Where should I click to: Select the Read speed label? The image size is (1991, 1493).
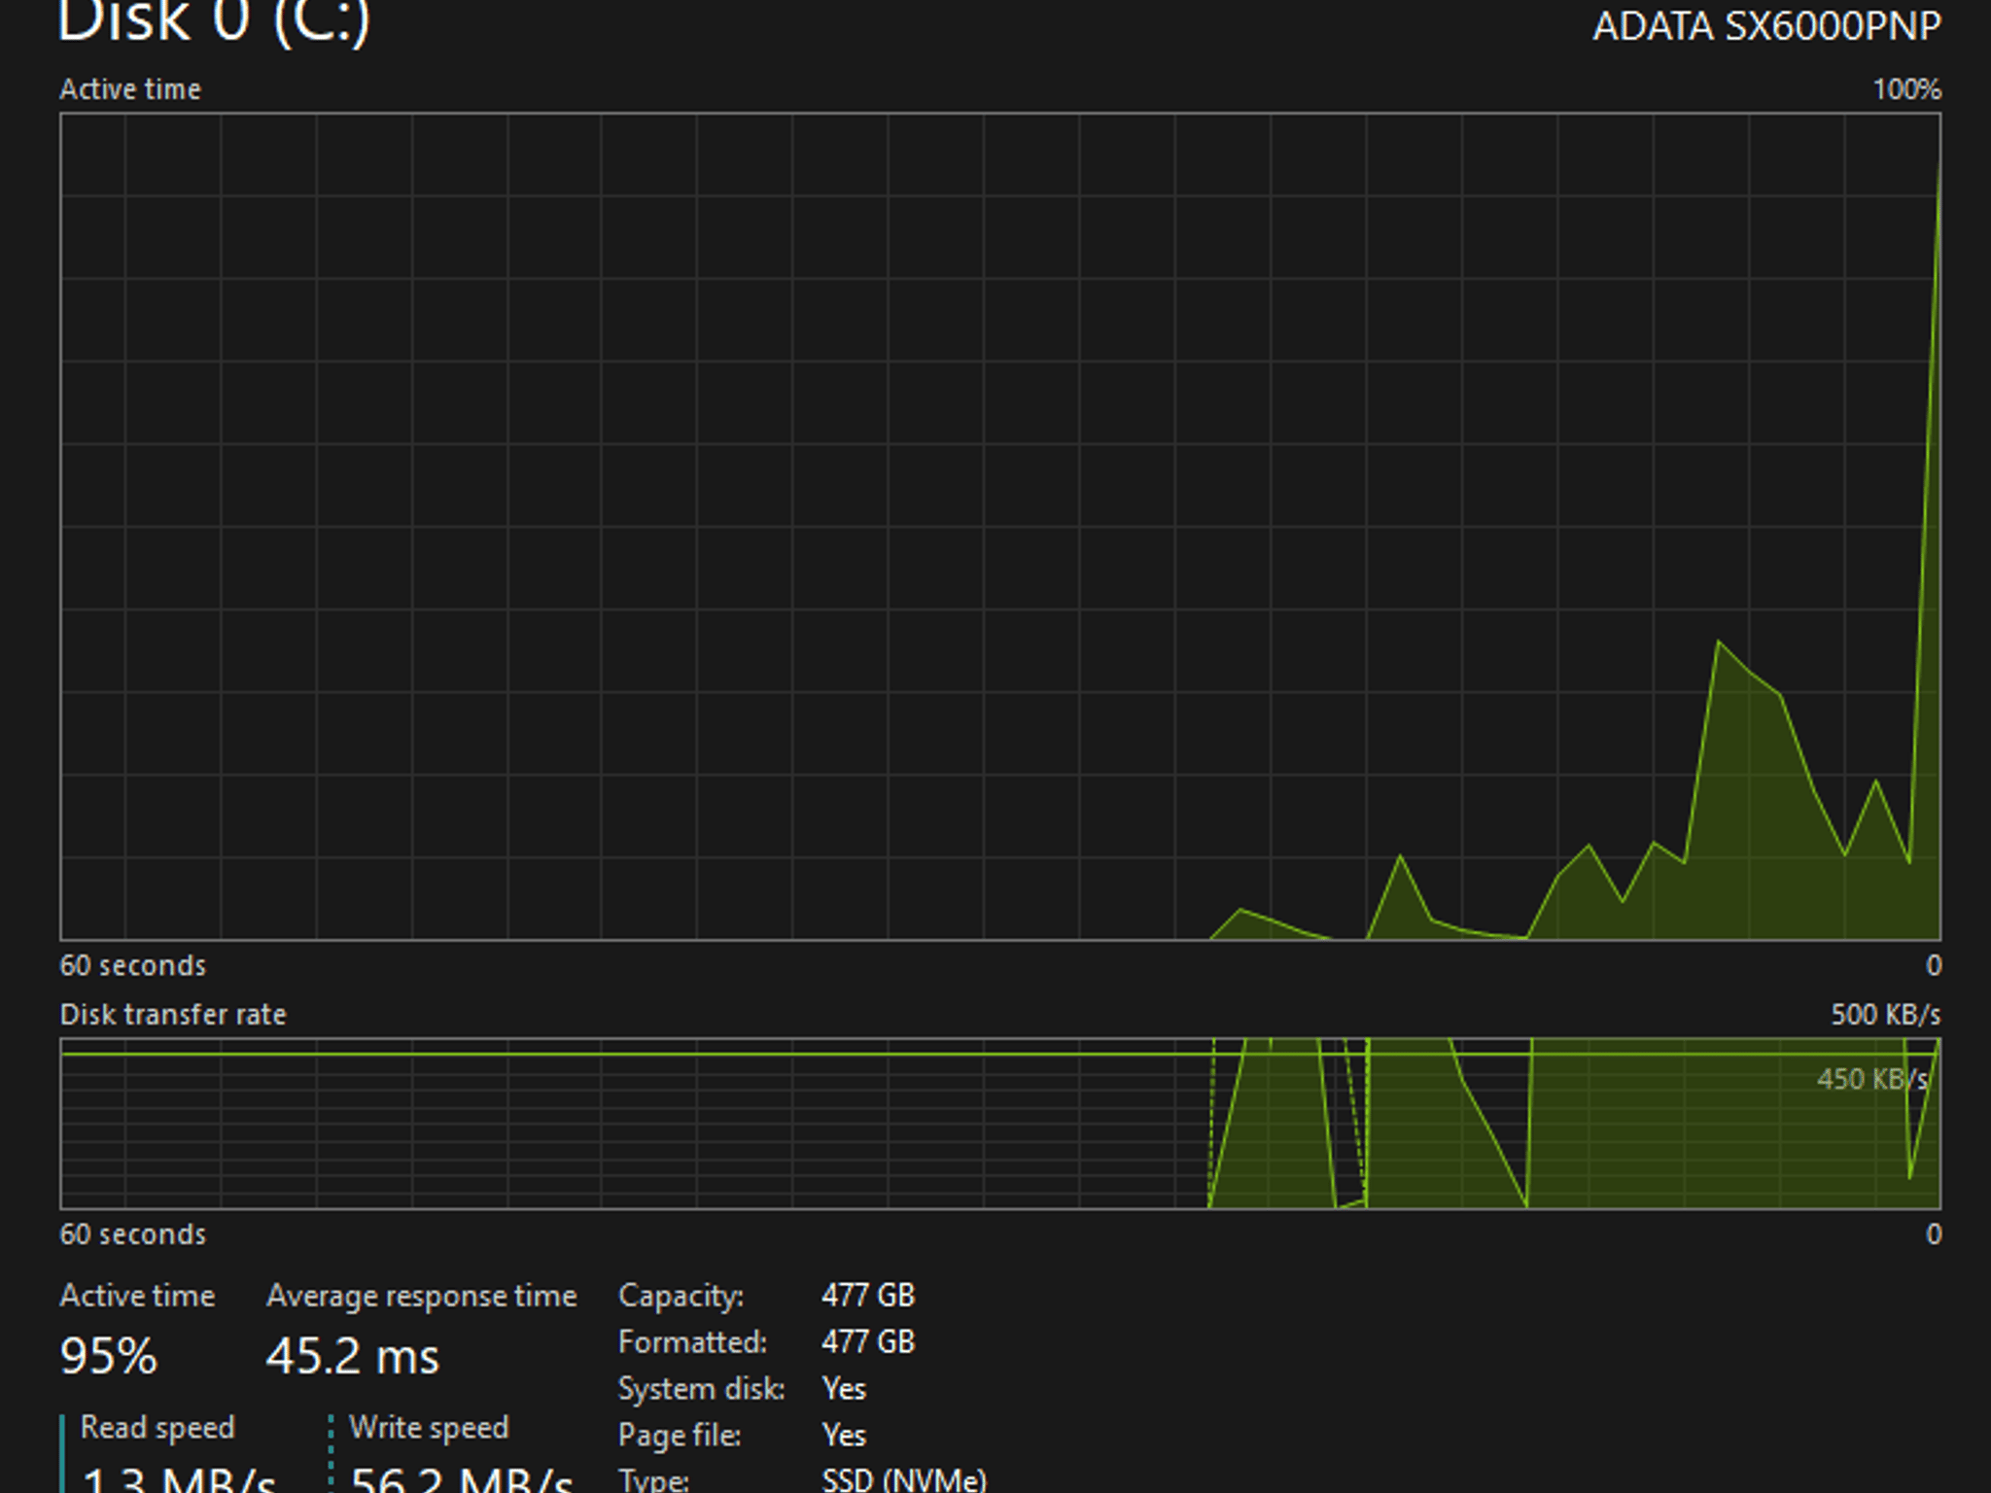click(157, 1427)
